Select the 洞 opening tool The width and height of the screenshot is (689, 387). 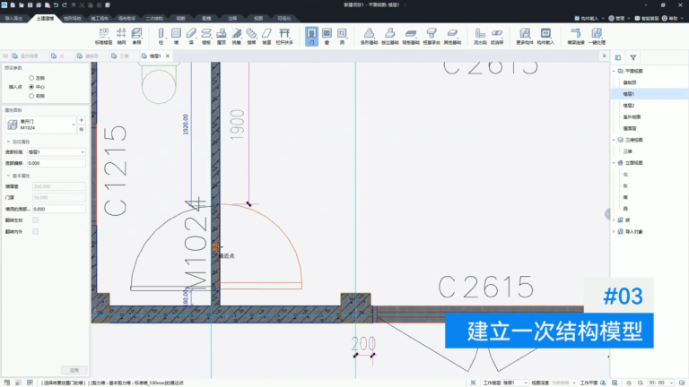pos(342,36)
